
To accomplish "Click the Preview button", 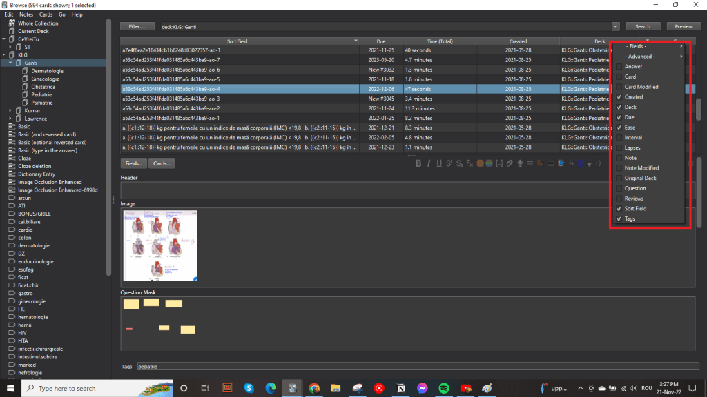I will click(683, 26).
